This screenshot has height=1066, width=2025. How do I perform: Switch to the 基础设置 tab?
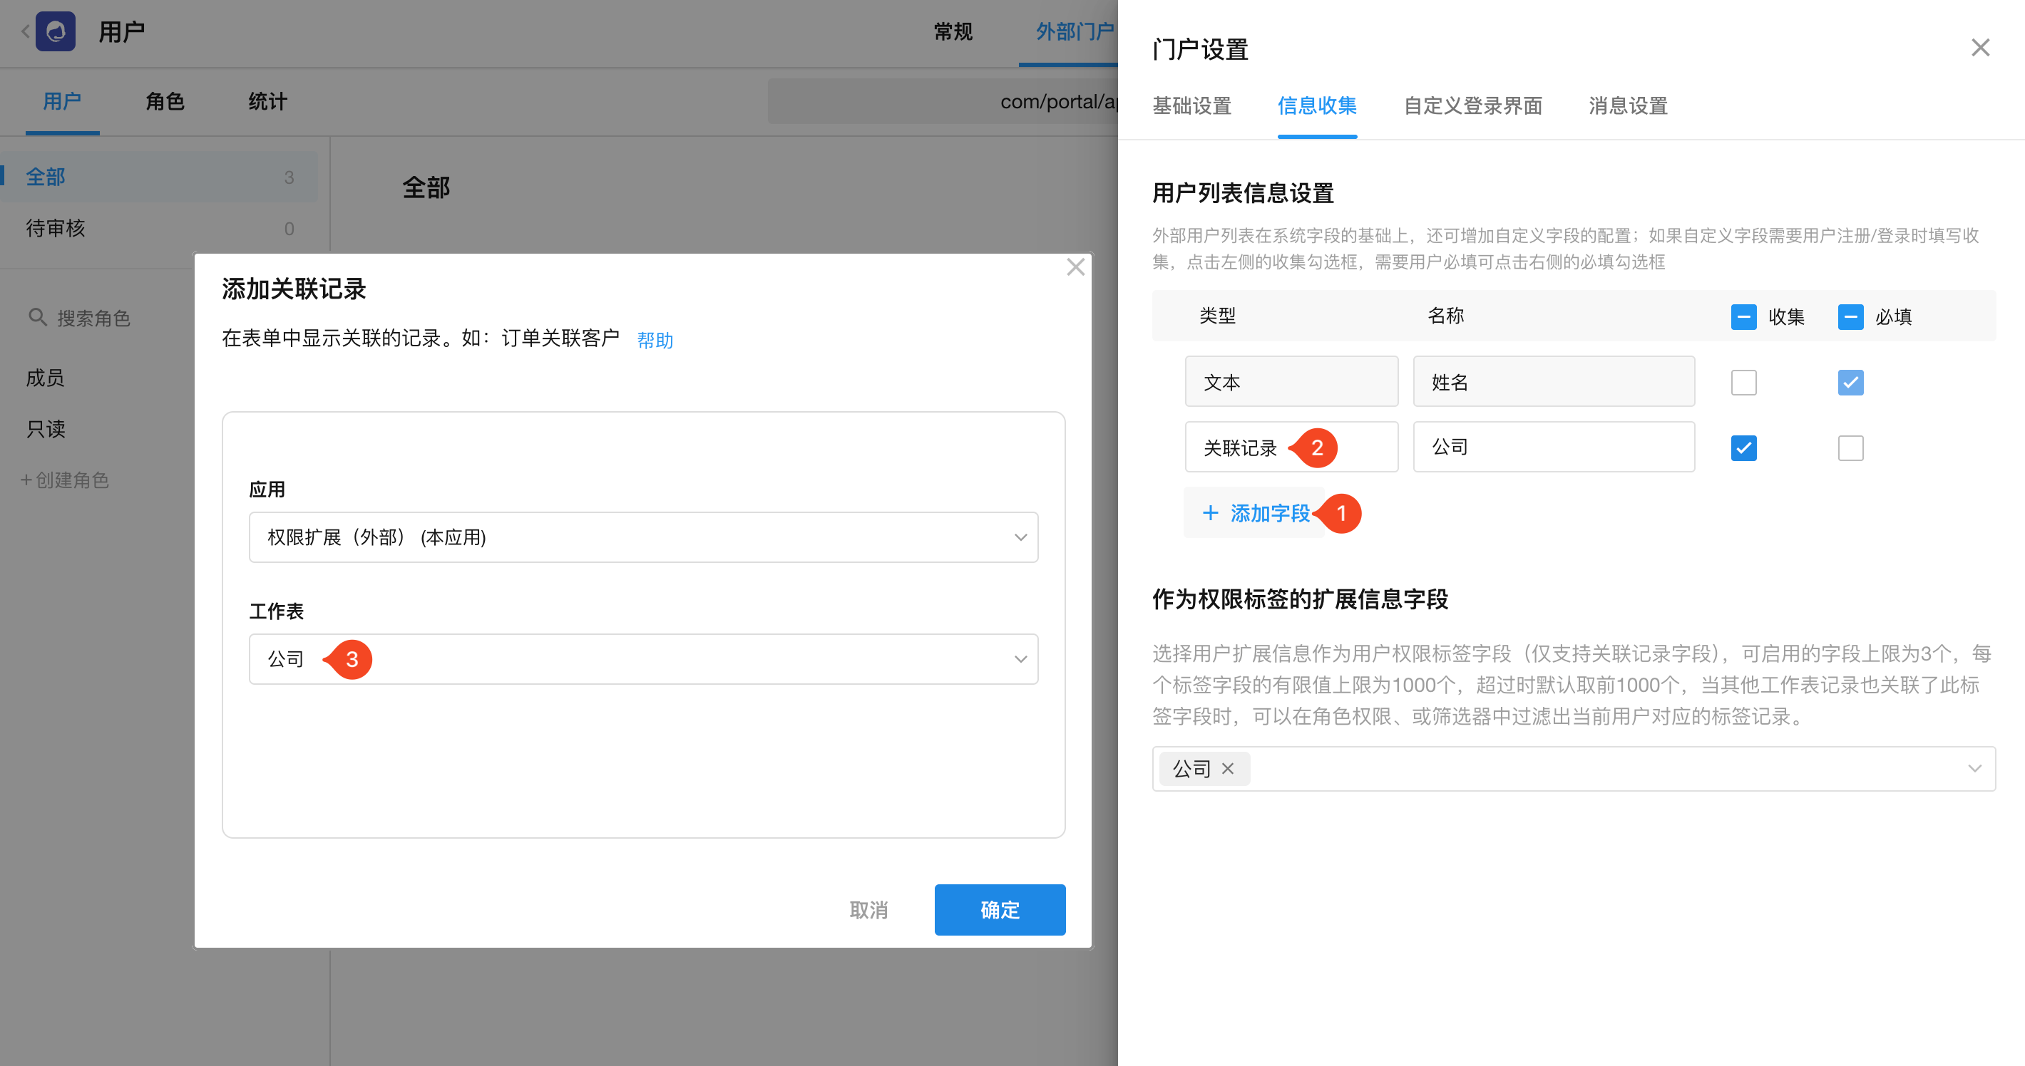(1191, 105)
